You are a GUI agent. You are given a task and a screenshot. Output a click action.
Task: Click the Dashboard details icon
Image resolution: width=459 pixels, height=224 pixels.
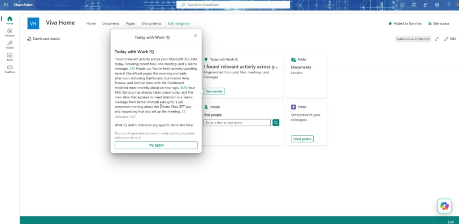(x=29, y=39)
